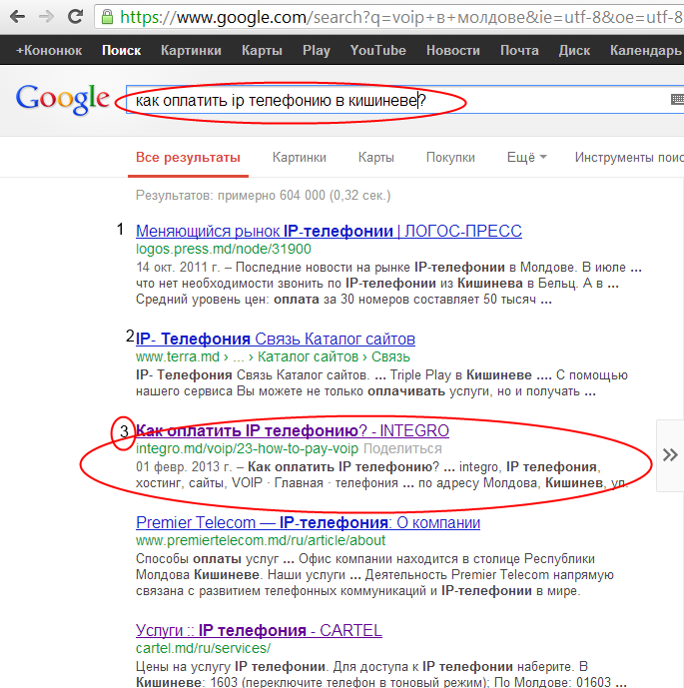
Task: Open Инструменты поиска options
Action: (629, 158)
